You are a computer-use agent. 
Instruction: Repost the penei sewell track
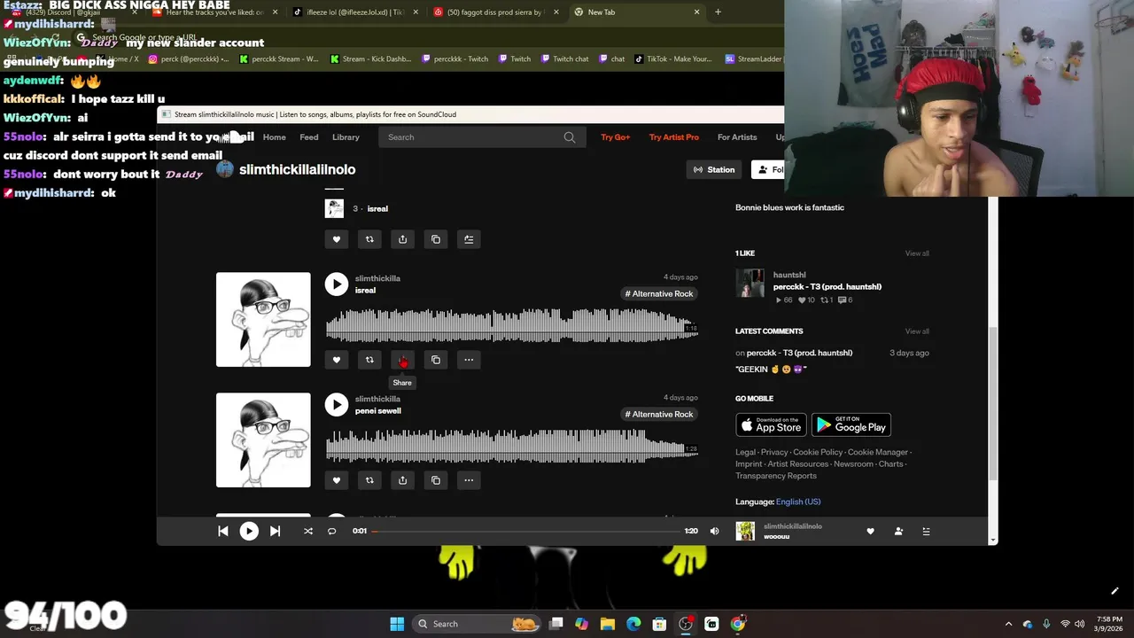(x=369, y=480)
